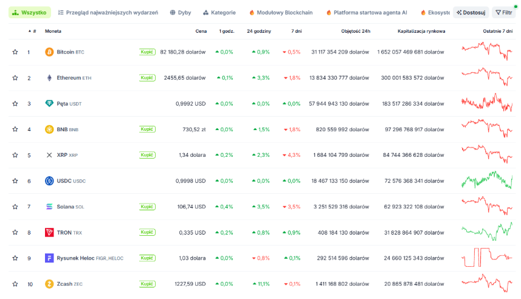Viewport: 521px width, 299px height.
Task: Open the Modułowy Blockchain tab
Action: tap(281, 13)
